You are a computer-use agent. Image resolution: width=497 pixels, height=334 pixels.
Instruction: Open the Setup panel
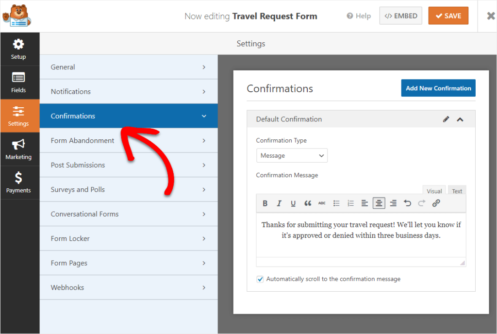[x=19, y=49]
